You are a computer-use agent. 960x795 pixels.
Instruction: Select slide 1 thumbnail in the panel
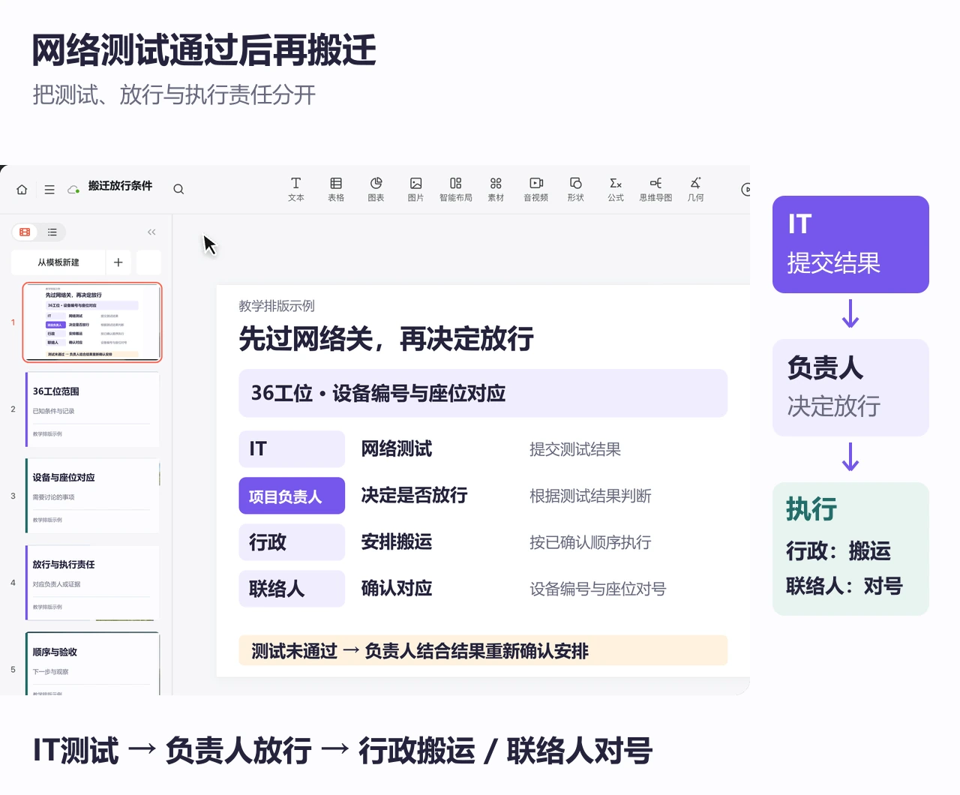click(x=92, y=322)
